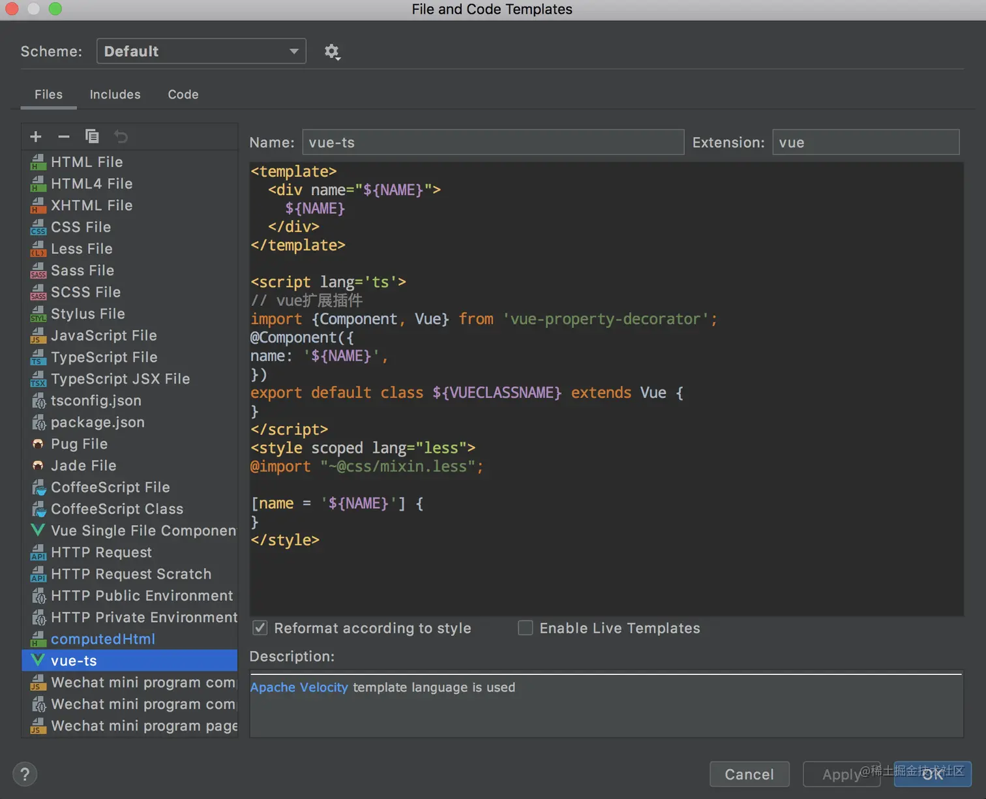
Task: Select the Vue Single File Component template
Action: point(143,531)
